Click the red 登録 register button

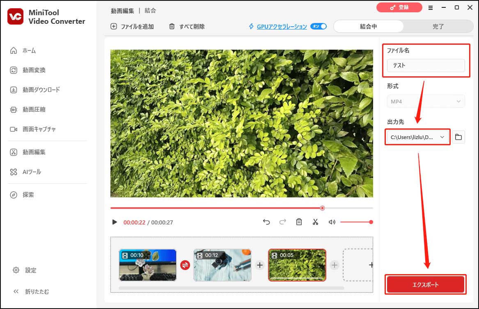(399, 7)
